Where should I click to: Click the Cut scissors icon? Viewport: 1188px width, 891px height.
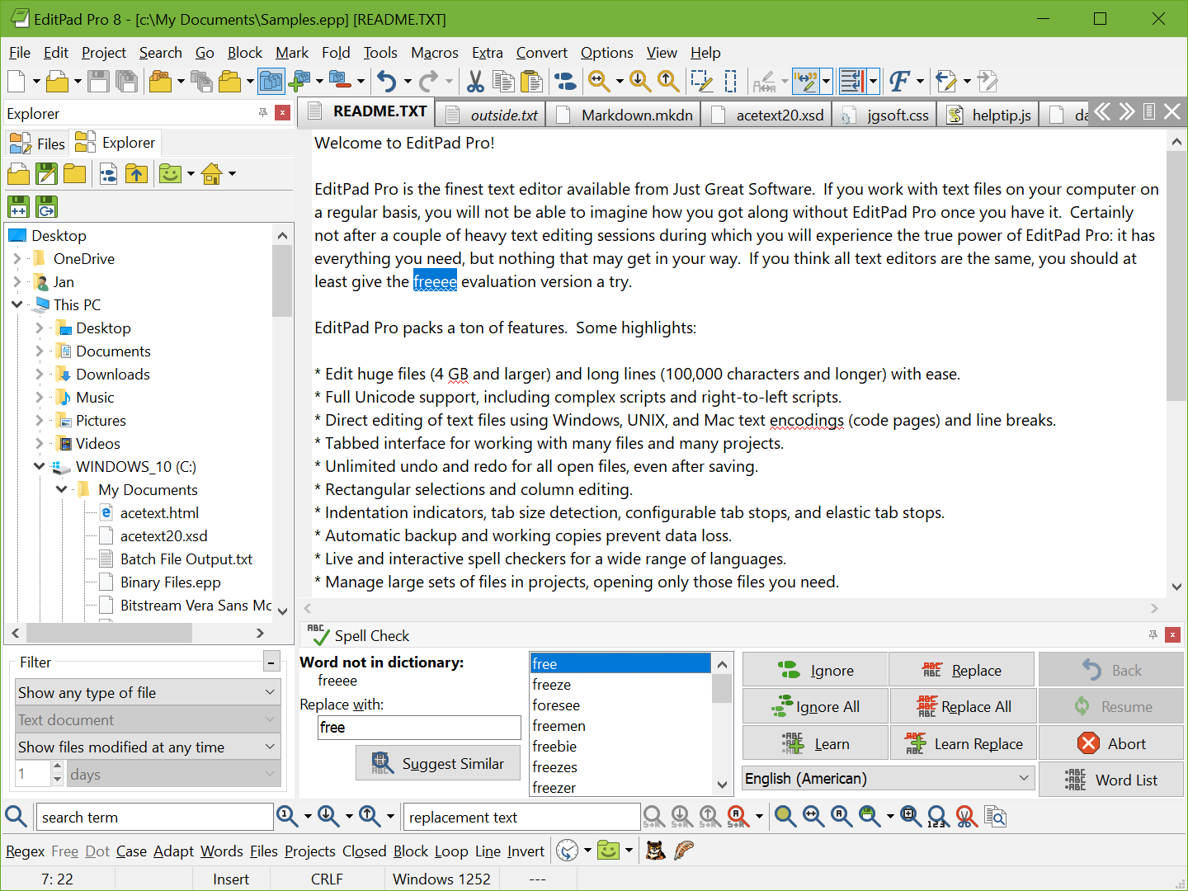[475, 81]
